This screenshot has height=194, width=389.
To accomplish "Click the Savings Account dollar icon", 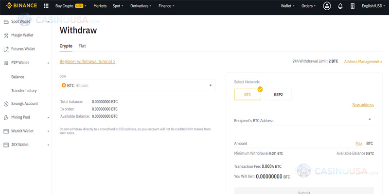I will click(6, 104).
